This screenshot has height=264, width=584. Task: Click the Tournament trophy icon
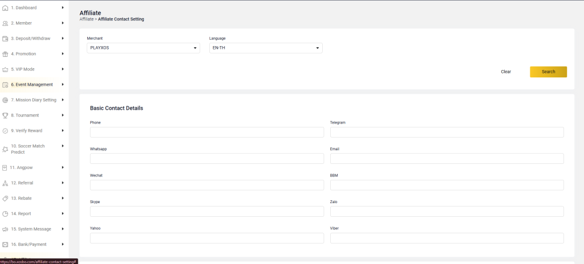(5, 115)
